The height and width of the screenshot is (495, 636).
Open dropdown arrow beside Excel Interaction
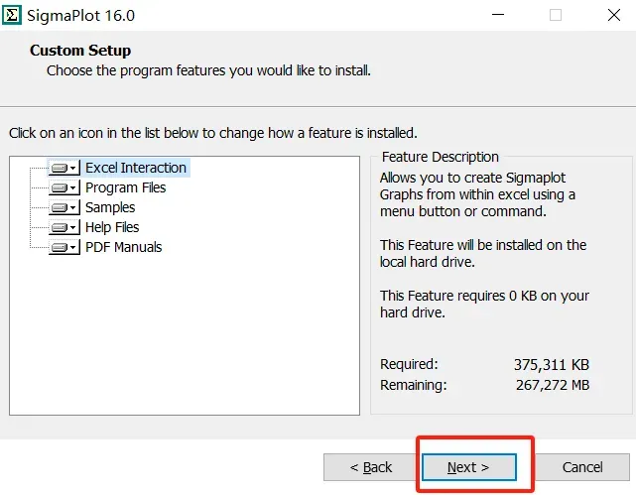pos(73,168)
